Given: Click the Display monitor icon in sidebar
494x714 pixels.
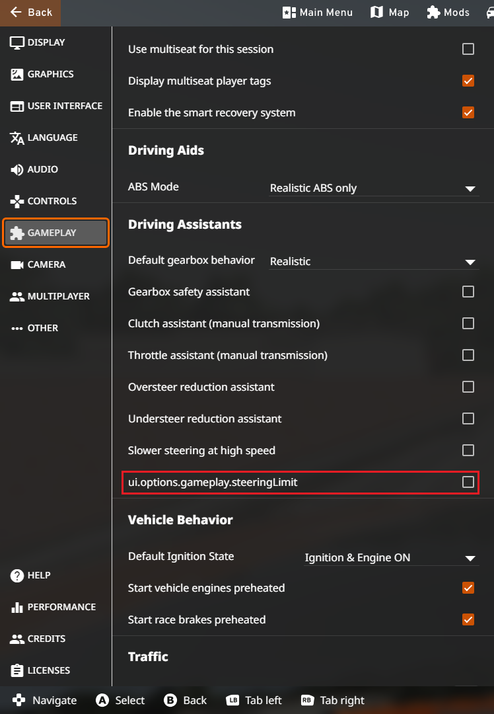Looking at the screenshot, I should tap(17, 43).
